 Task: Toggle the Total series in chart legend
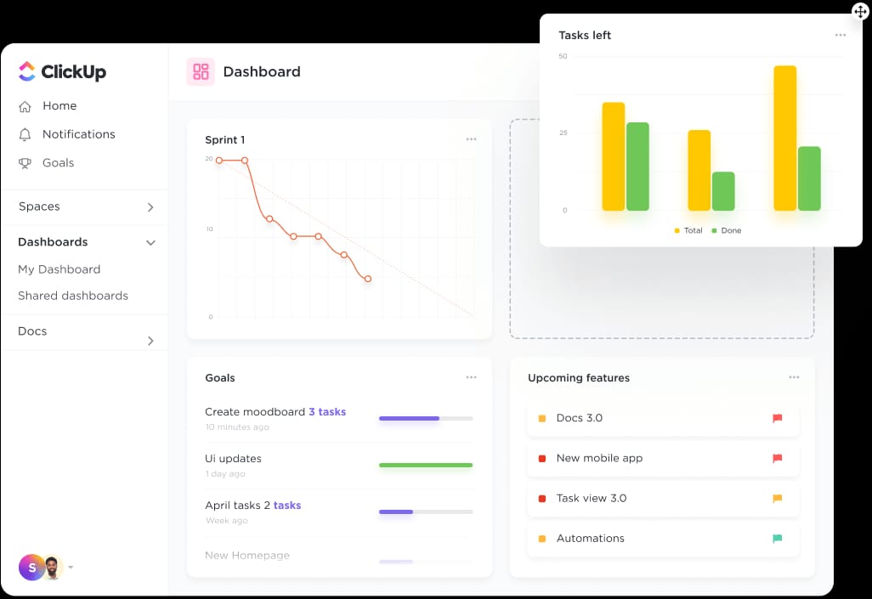pos(688,230)
